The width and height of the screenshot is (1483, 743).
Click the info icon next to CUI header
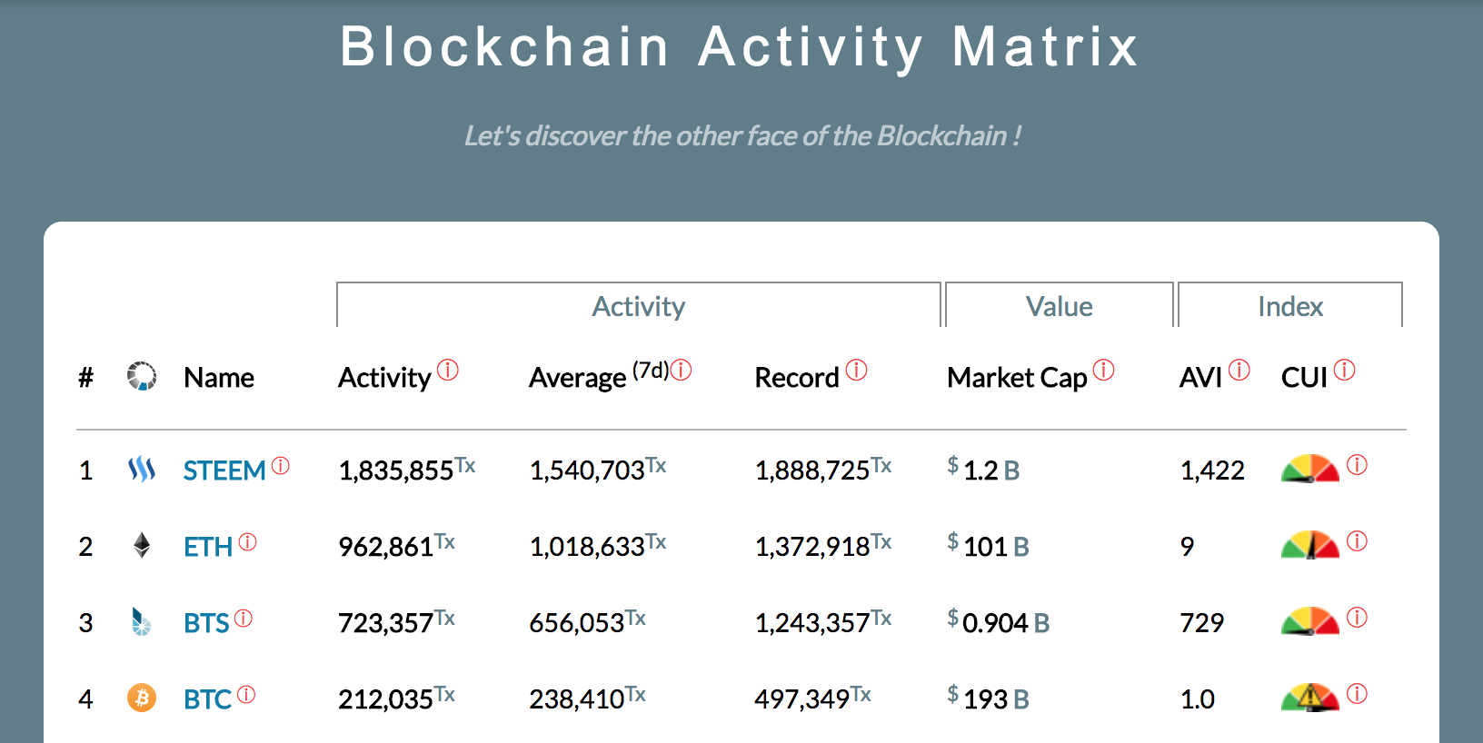(x=1344, y=370)
